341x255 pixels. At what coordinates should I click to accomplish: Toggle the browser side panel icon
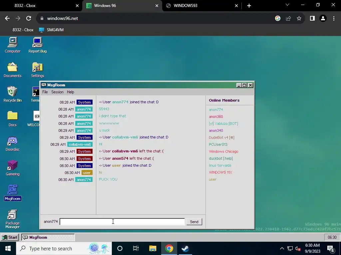[x=312, y=19]
